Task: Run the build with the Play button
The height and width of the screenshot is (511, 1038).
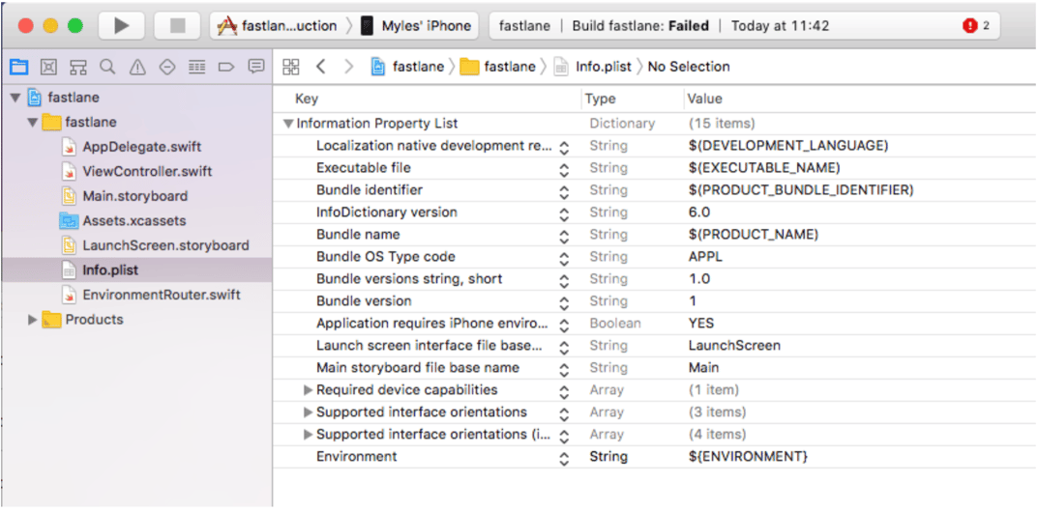Action: [122, 26]
